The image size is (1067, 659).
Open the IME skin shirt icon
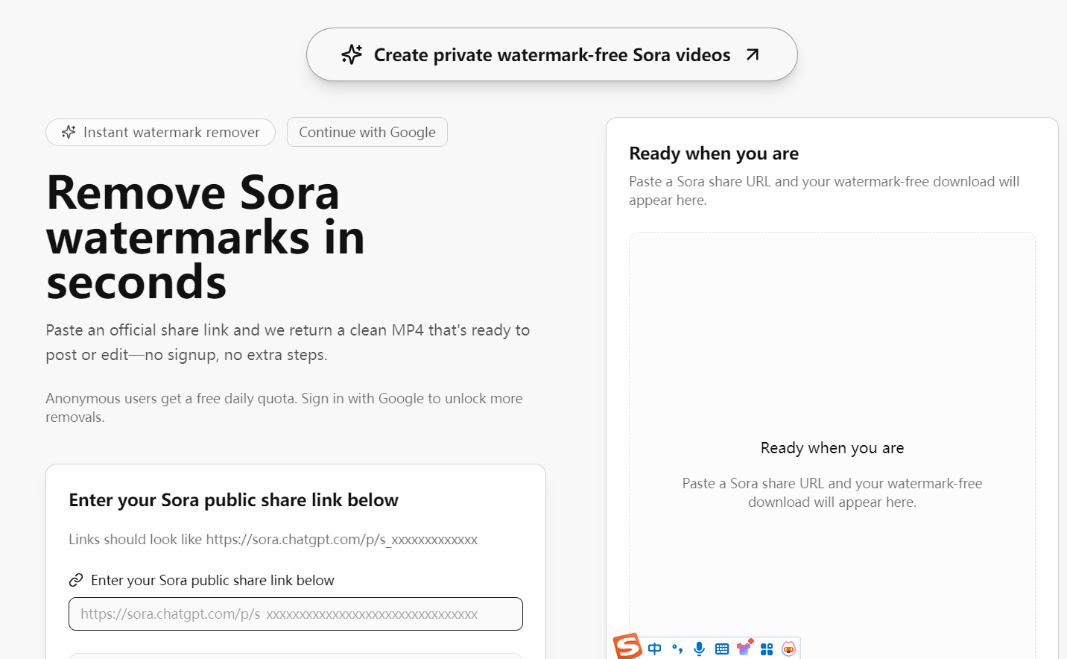pyautogui.click(x=744, y=647)
